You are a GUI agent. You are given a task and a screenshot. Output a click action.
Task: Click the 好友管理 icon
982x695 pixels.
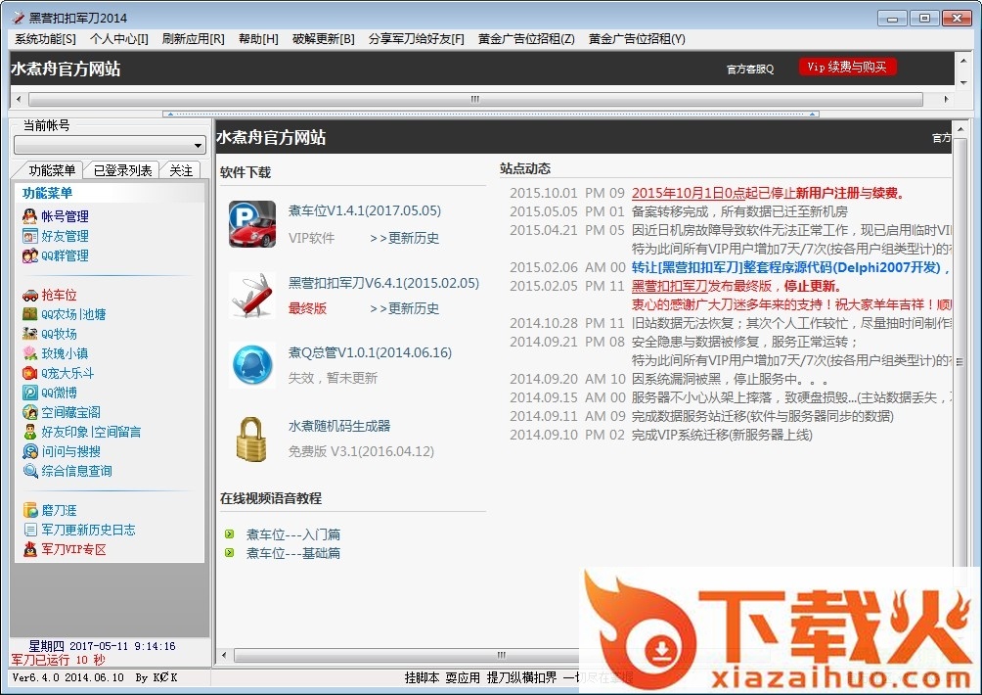[x=29, y=236]
